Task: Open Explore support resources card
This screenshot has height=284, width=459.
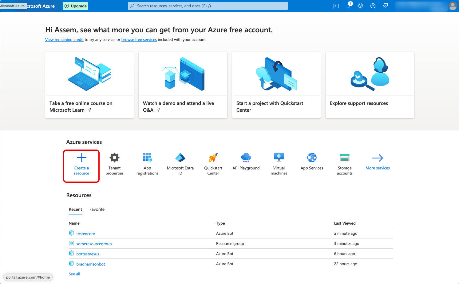Action: click(370, 85)
